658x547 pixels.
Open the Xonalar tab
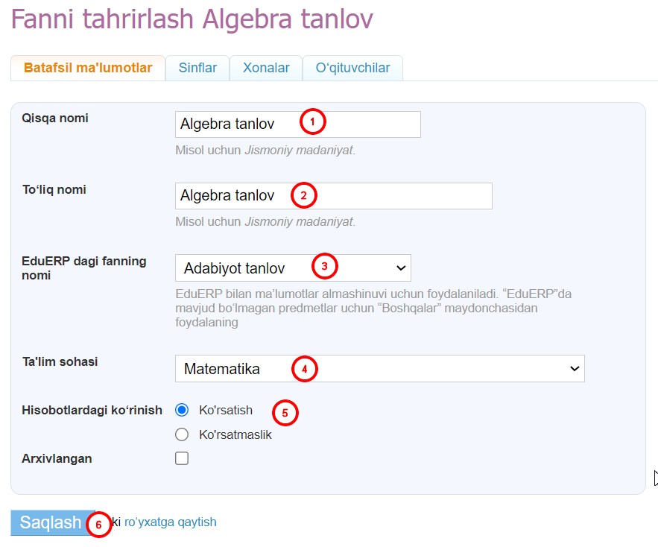tap(266, 68)
